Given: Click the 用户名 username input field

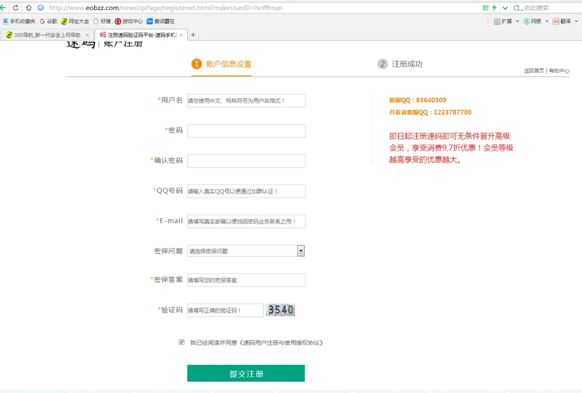Looking at the screenshot, I should (x=246, y=100).
